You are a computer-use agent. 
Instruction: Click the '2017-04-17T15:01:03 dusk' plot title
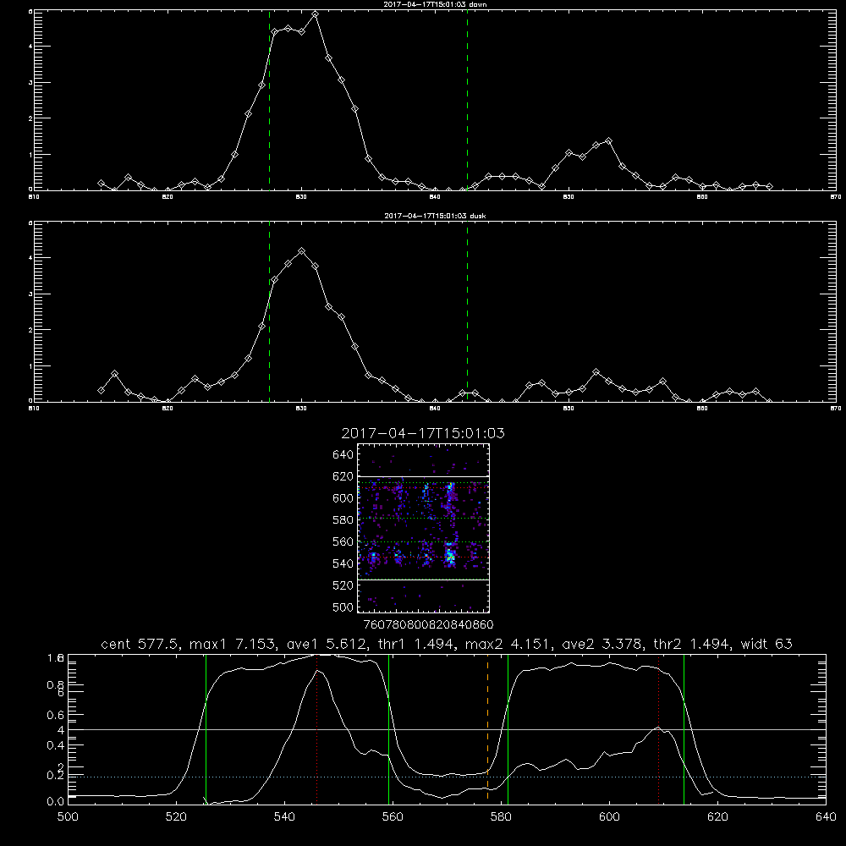point(436,216)
